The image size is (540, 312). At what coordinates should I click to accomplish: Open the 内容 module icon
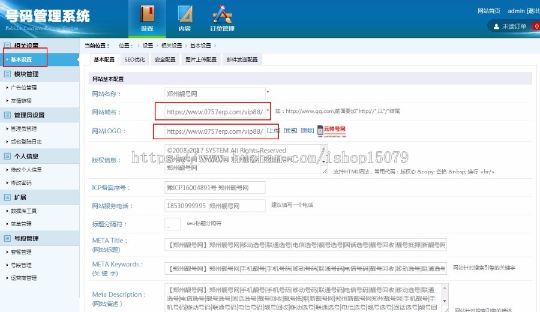click(185, 19)
